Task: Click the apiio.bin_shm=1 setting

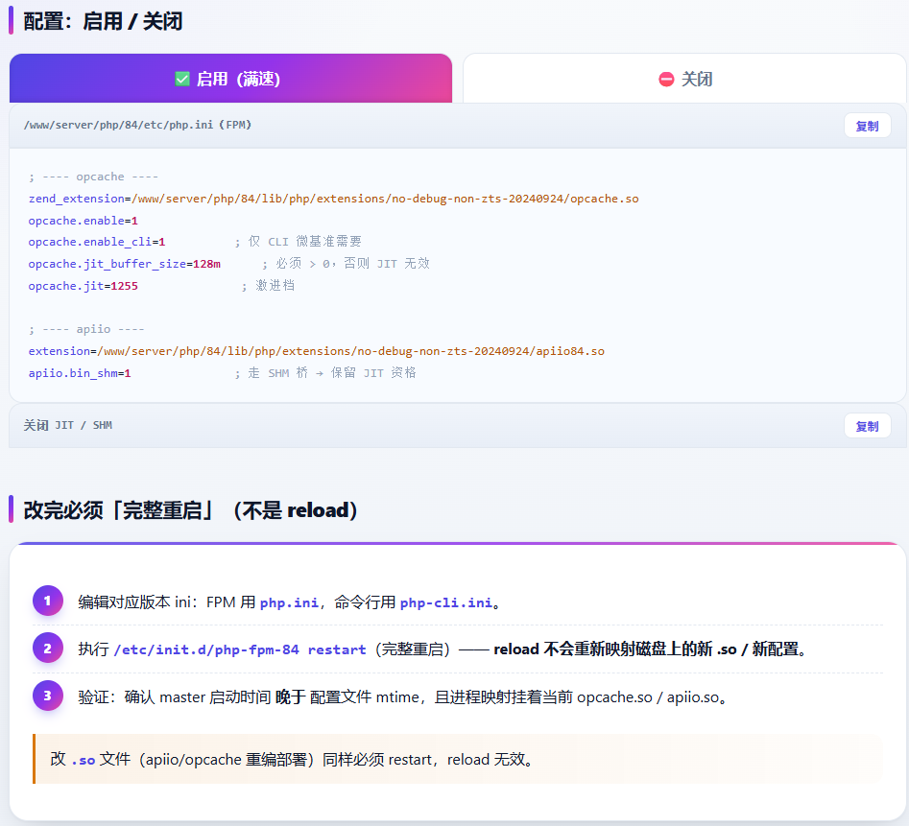Action: pos(80,373)
